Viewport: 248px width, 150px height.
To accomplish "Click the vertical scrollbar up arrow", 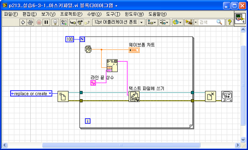I will 243,30.
